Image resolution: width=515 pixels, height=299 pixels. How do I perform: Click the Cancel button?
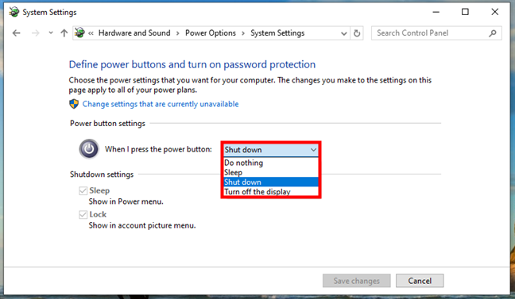click(x=420, y=281)
